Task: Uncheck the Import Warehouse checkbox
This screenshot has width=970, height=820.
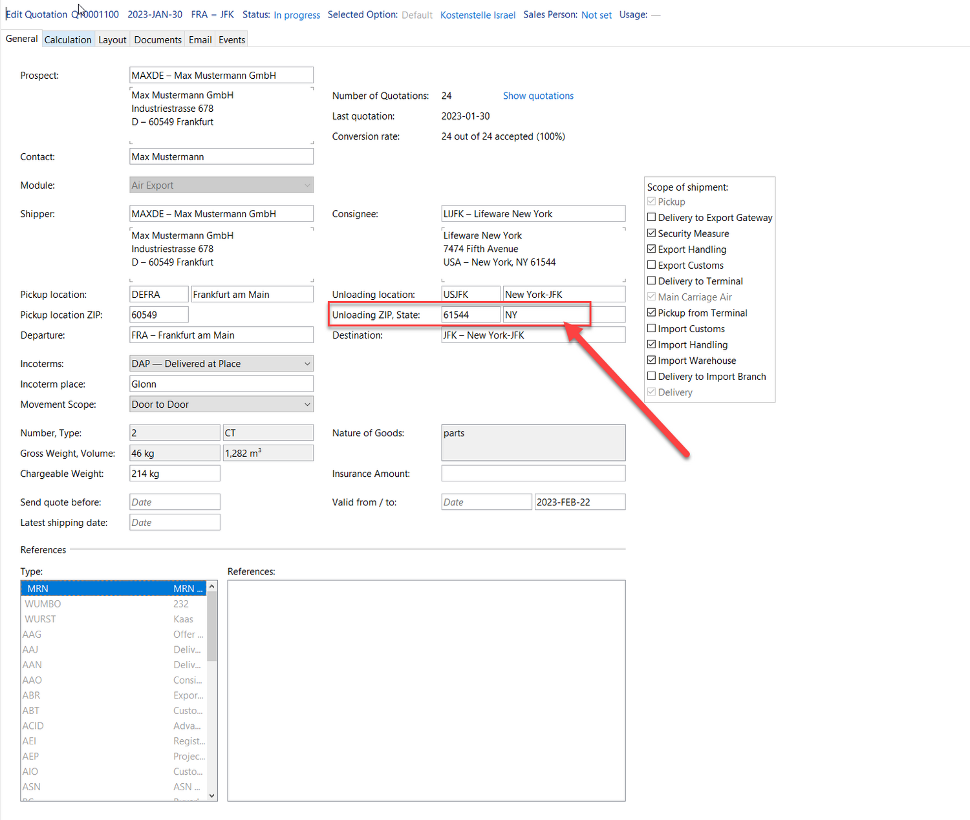Action: click(652, 360)
